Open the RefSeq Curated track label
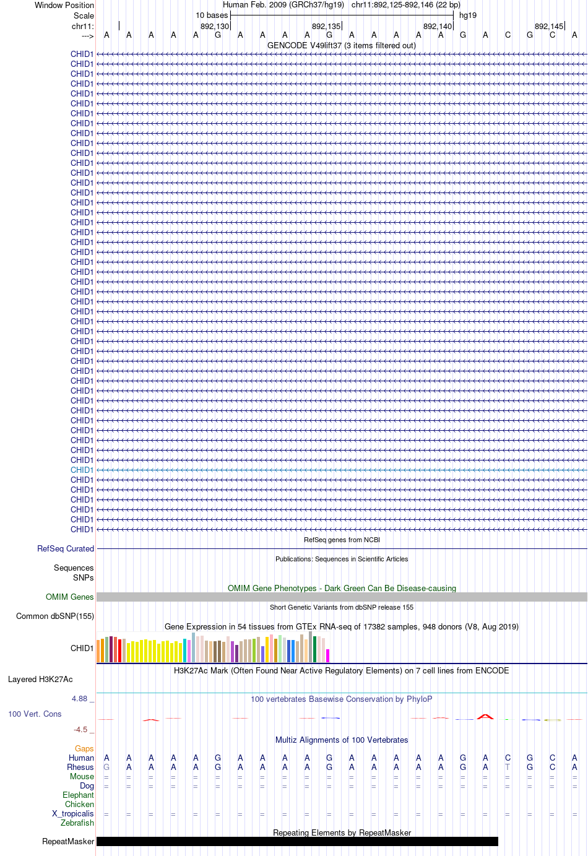 click(x=66, y=548)
